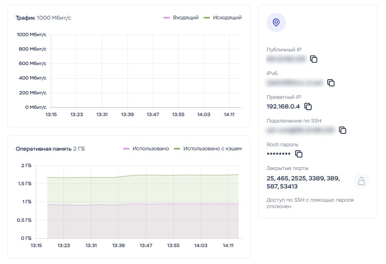Click the 800 Мбит/с axis label
386x264 pixels.
(x=33, y=49)
